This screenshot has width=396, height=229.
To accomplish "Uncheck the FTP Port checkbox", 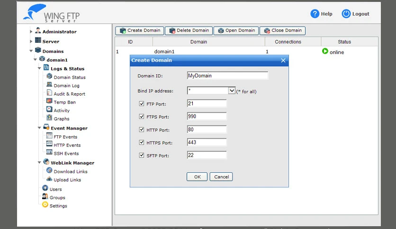I will coord(142,104).
